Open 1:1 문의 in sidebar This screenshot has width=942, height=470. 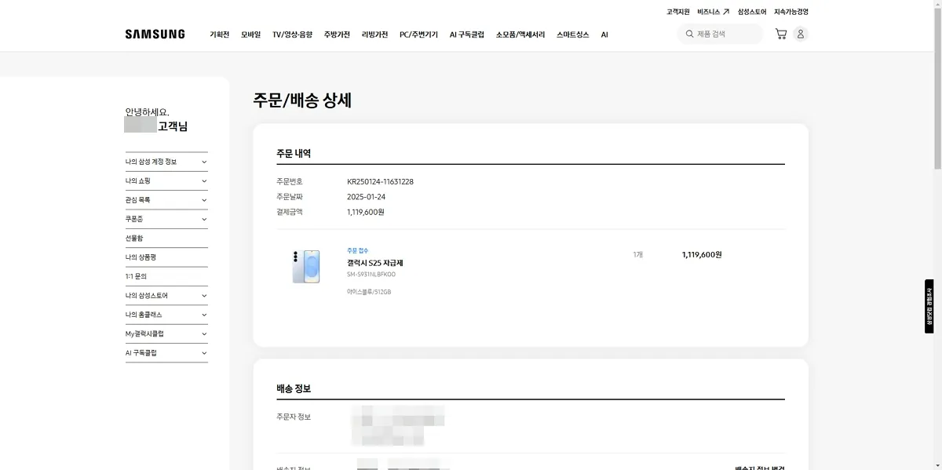[x=136, y=276]
